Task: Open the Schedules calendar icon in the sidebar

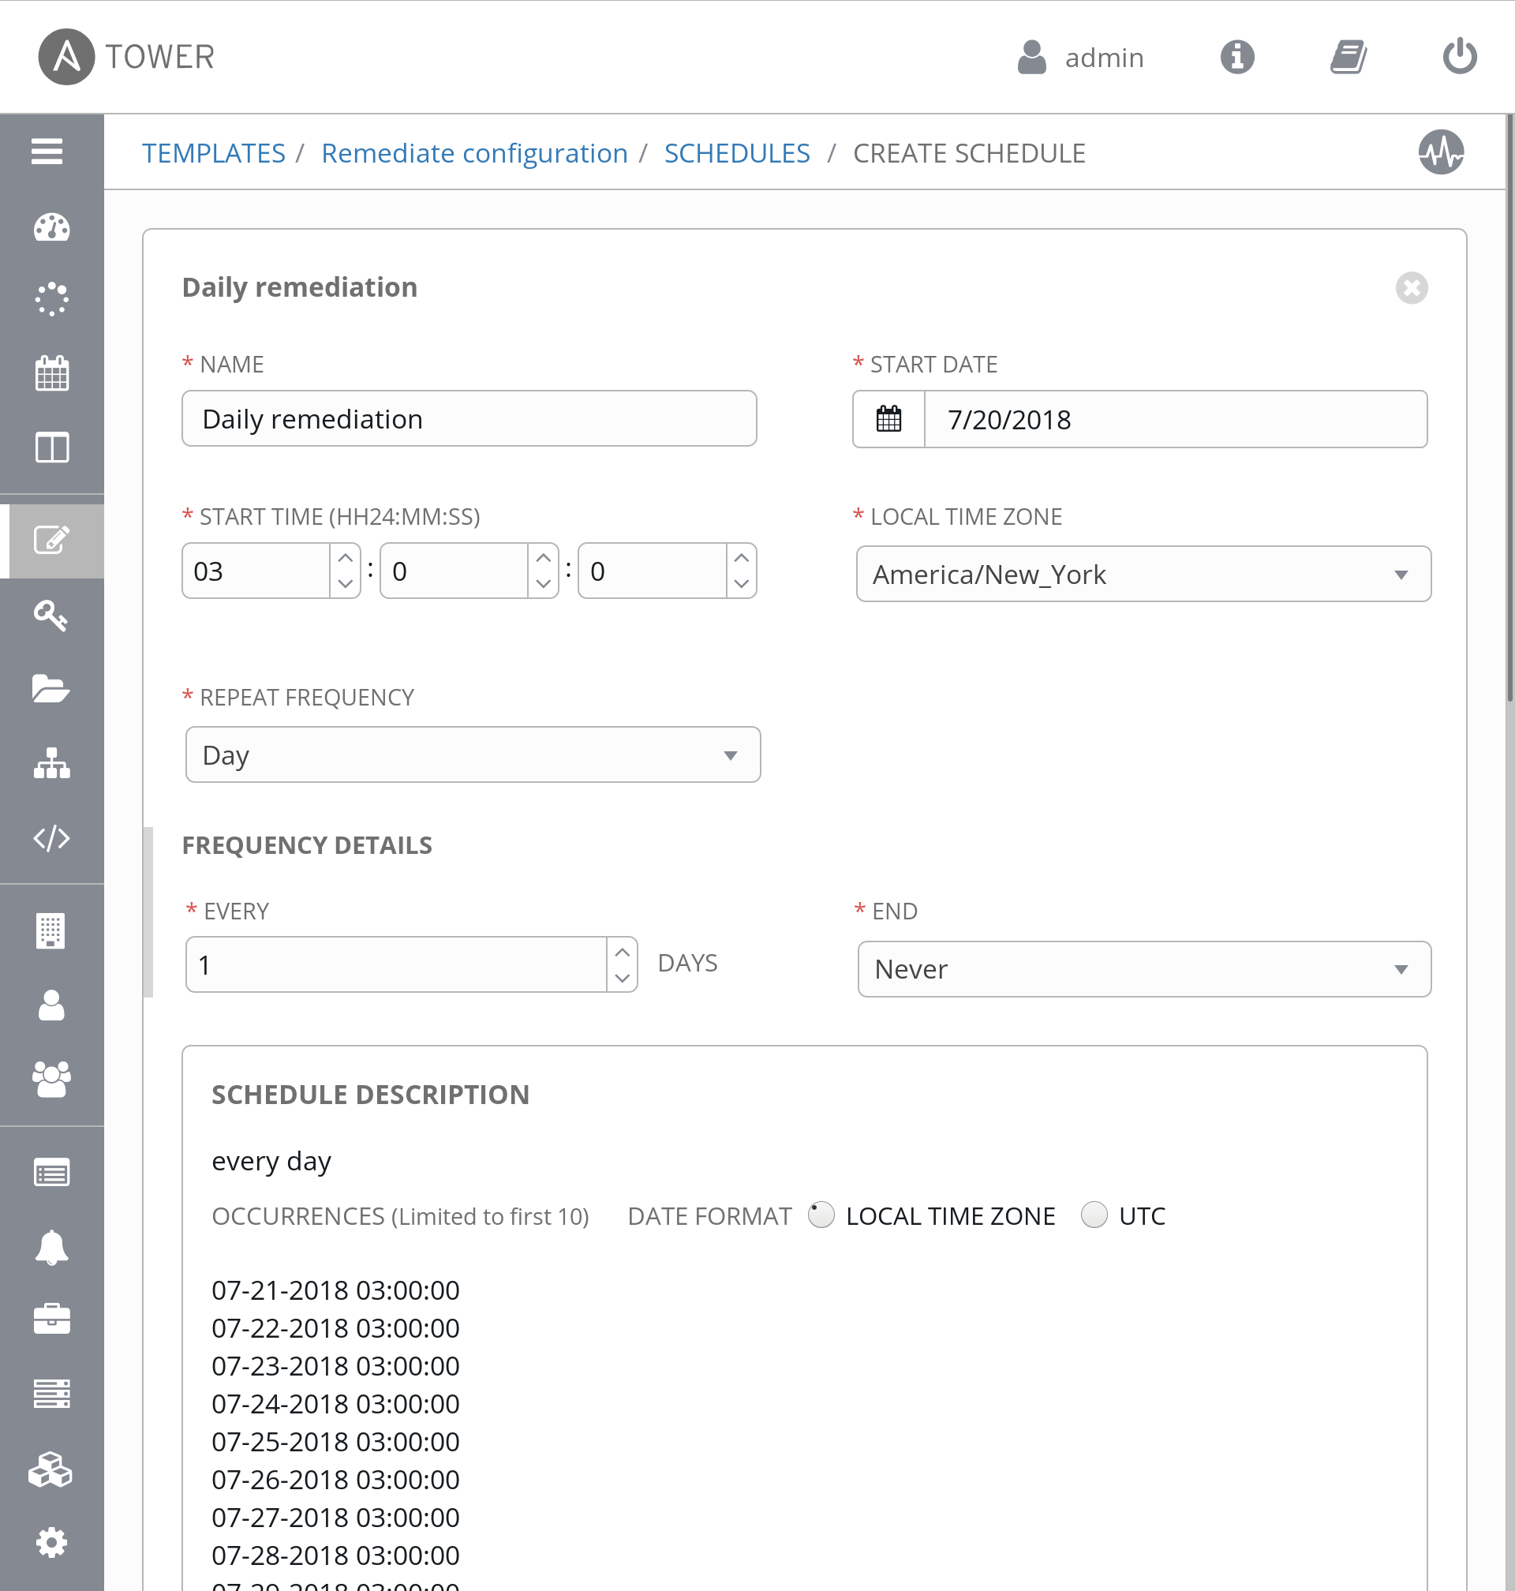Action: (x=50, y=373)
